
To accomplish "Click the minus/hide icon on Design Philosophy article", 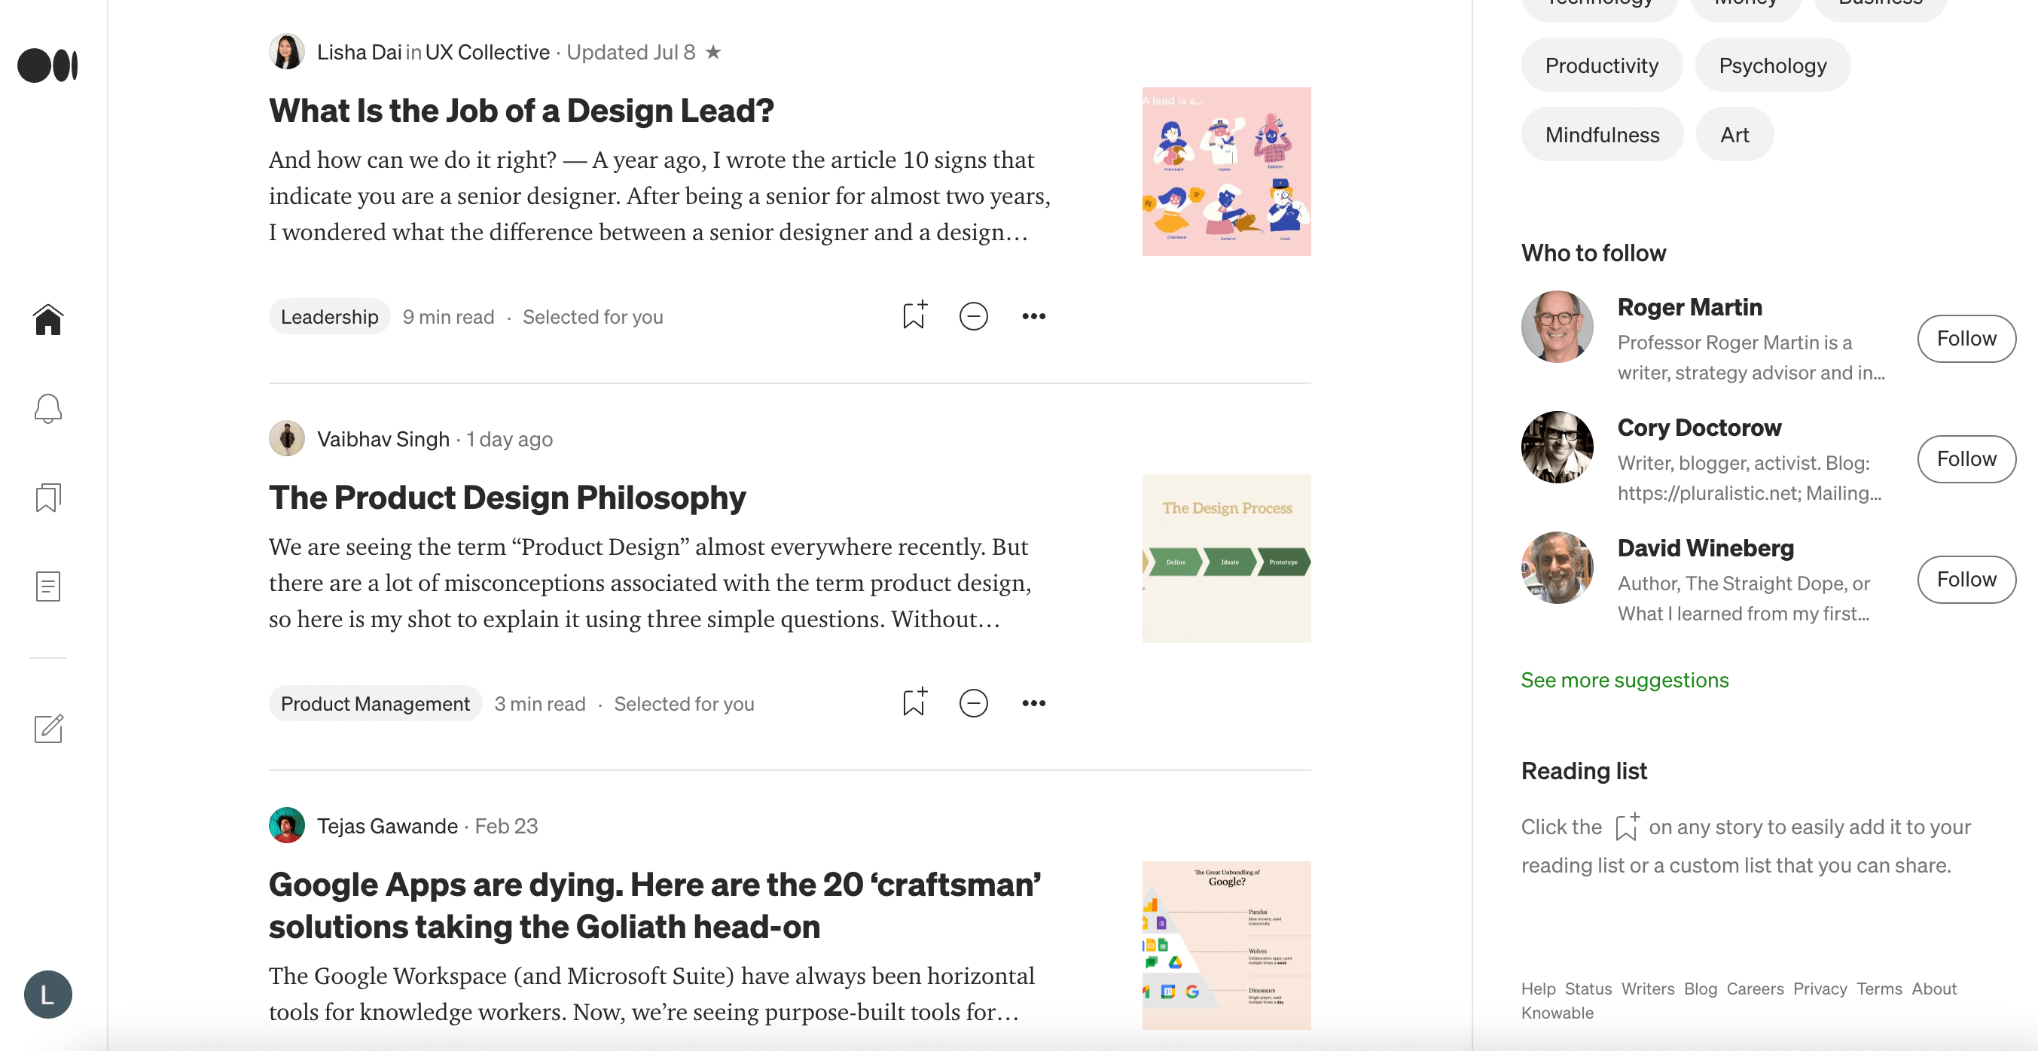I will pyautogui.click(x=973, y=701).
